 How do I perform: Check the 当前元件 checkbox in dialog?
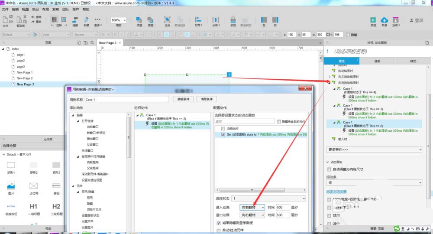click(223, 129)
